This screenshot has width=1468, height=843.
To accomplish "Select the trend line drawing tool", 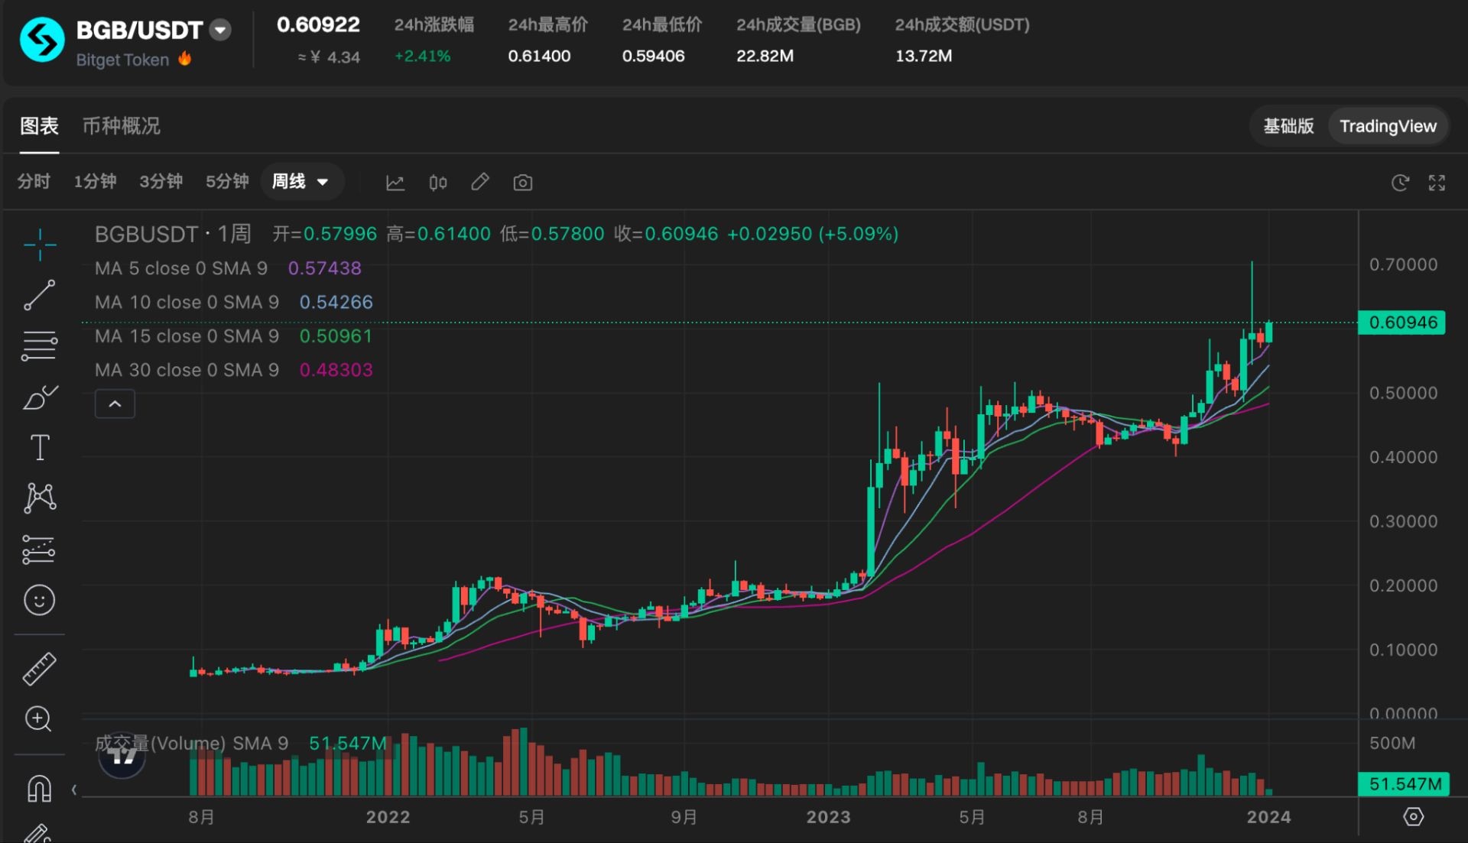I will pyautogui.click(x=40, y=295).
